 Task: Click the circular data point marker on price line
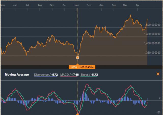point(78,57)
